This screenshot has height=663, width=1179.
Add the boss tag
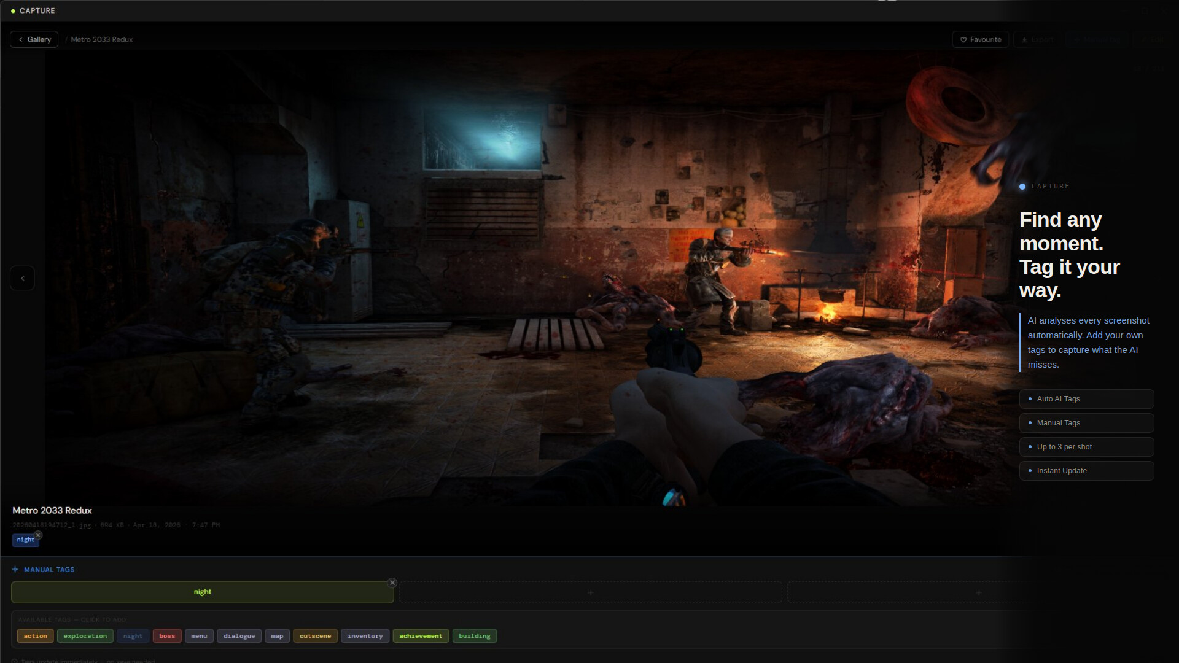167,636
